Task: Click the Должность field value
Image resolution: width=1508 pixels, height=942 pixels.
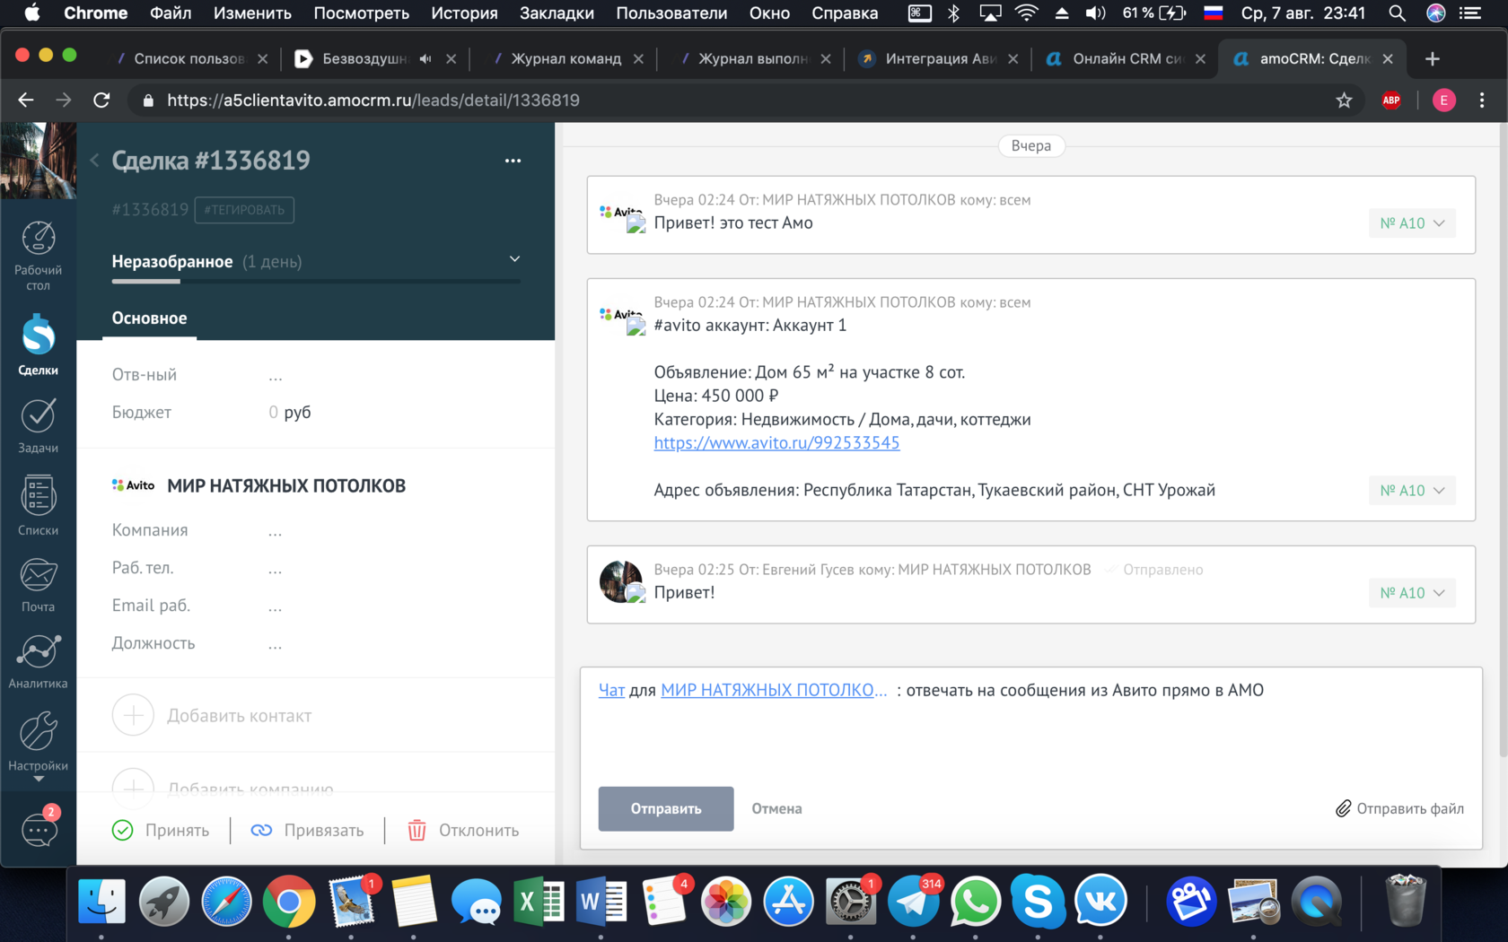Action: (276, 644)
